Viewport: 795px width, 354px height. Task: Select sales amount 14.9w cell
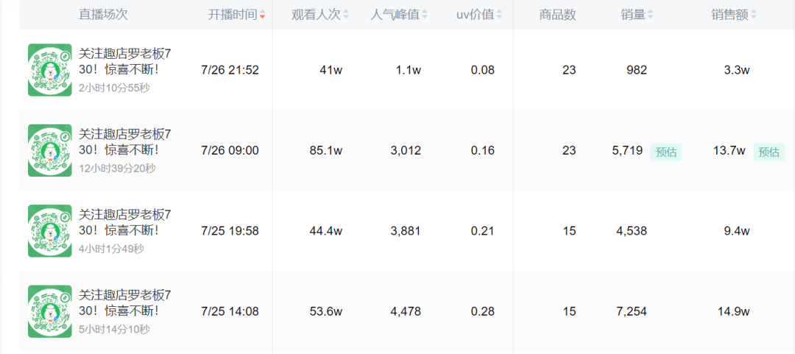733,311
